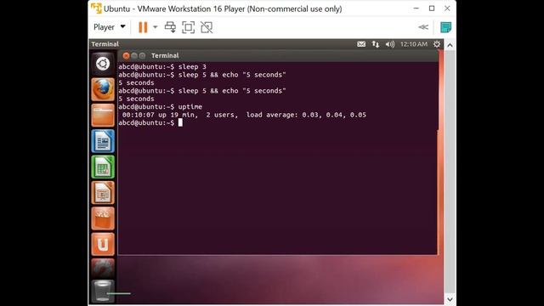Viewport: 544px width, 306px height.
Task: Open the 12:10 AM clock menu
Action: pos(414,44)
